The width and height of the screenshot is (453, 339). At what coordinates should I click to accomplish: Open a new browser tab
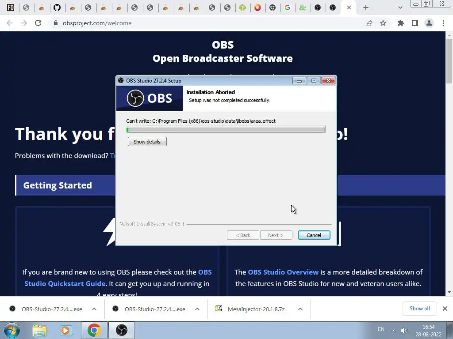pos(366,8)
